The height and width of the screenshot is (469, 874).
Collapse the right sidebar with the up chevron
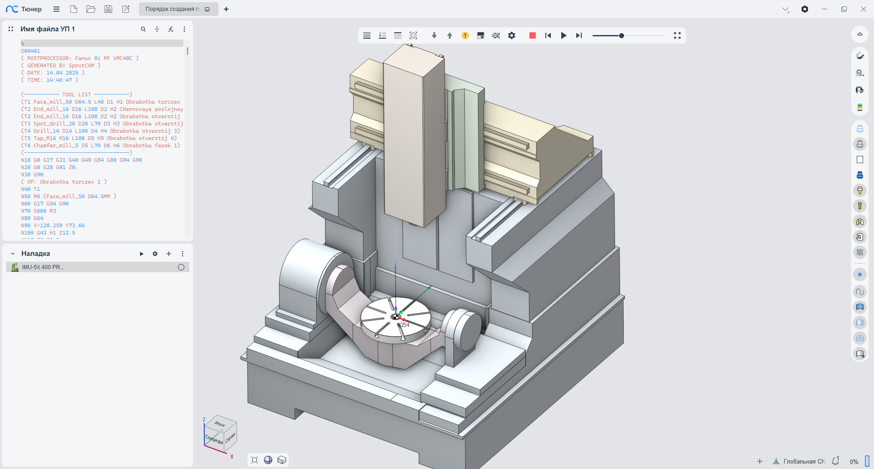tap(859, 34)
